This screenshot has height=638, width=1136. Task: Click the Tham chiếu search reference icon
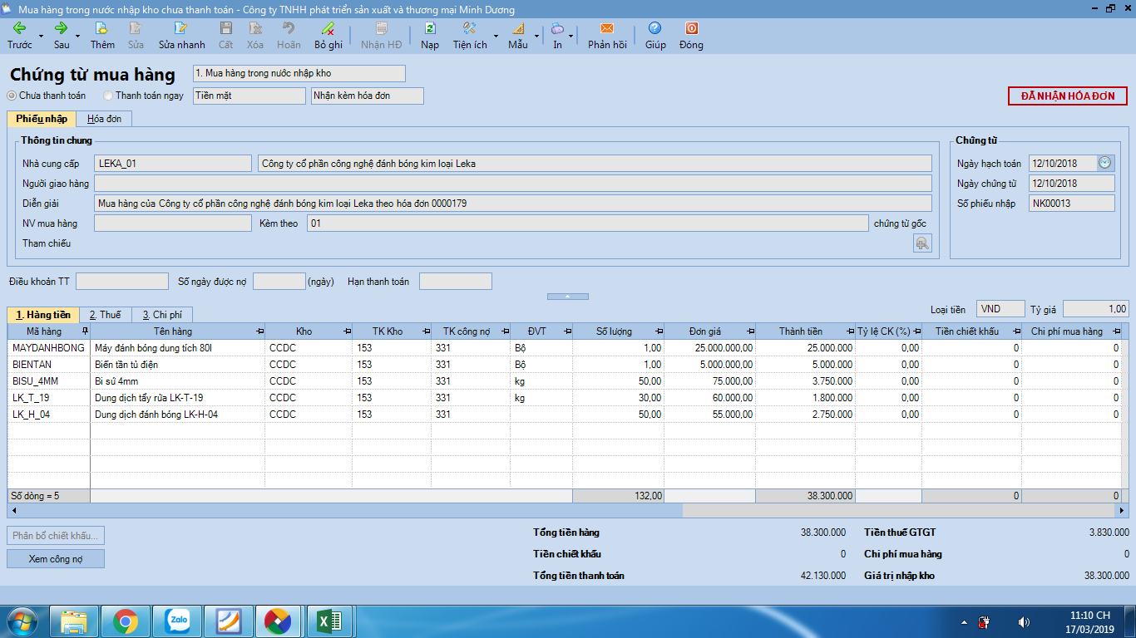(921, 243)
